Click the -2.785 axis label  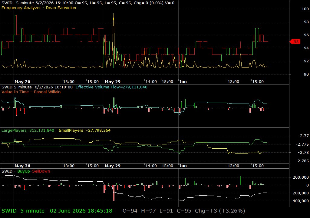click(302, 161)
